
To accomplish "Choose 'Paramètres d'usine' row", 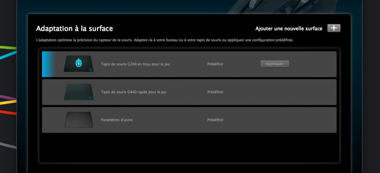I will click(x=189, y=120).
